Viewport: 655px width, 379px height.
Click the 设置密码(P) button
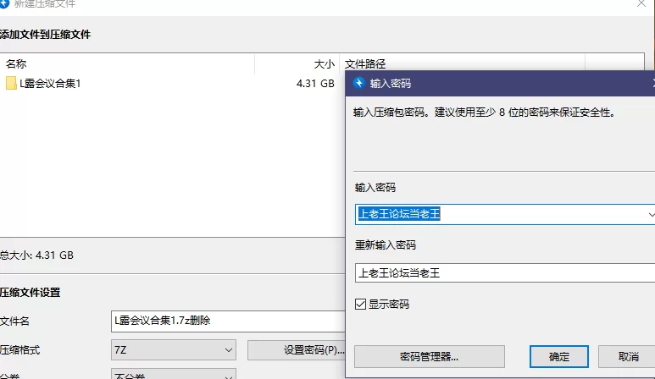pos(297,350)
